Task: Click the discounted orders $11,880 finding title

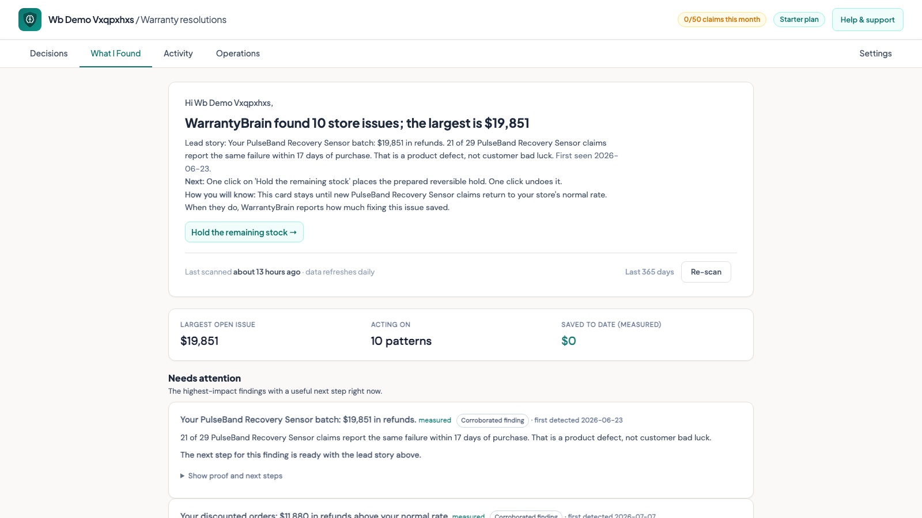Action: tap(314, 515)
